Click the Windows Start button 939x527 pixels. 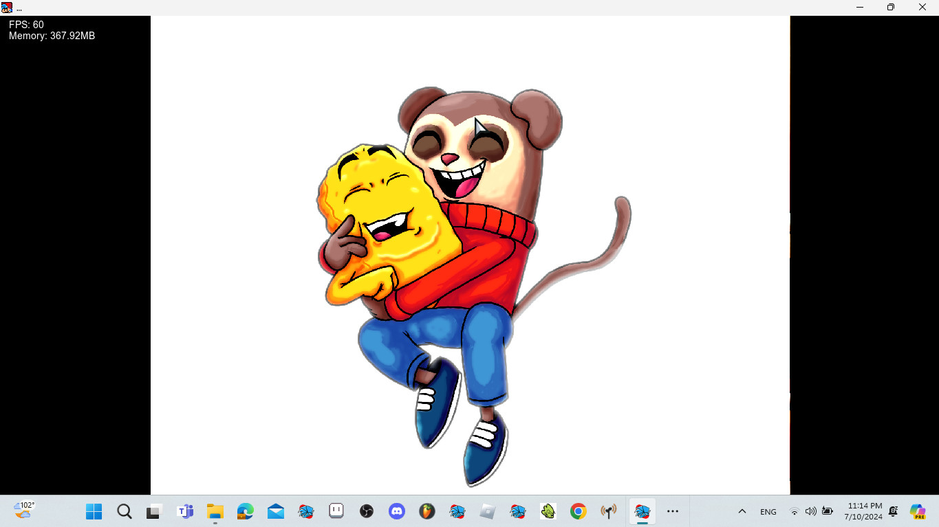click(x=94, y=511)
